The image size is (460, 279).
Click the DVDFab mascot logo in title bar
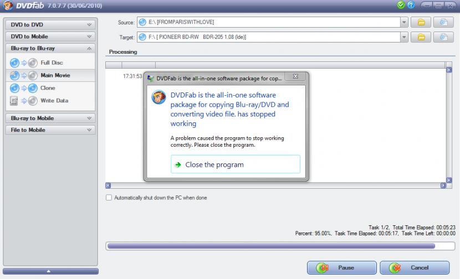tap(8, 6)
